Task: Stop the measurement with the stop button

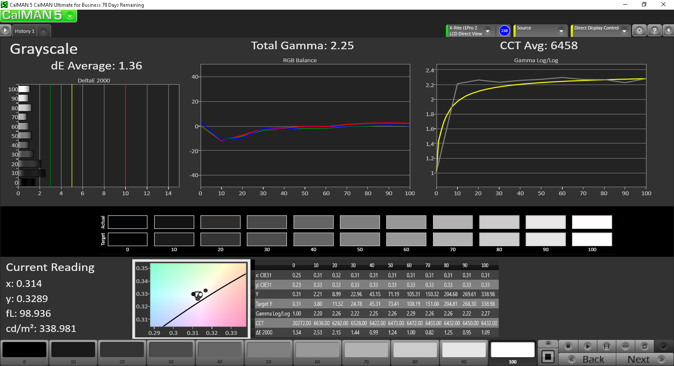Action: point(568,346)
